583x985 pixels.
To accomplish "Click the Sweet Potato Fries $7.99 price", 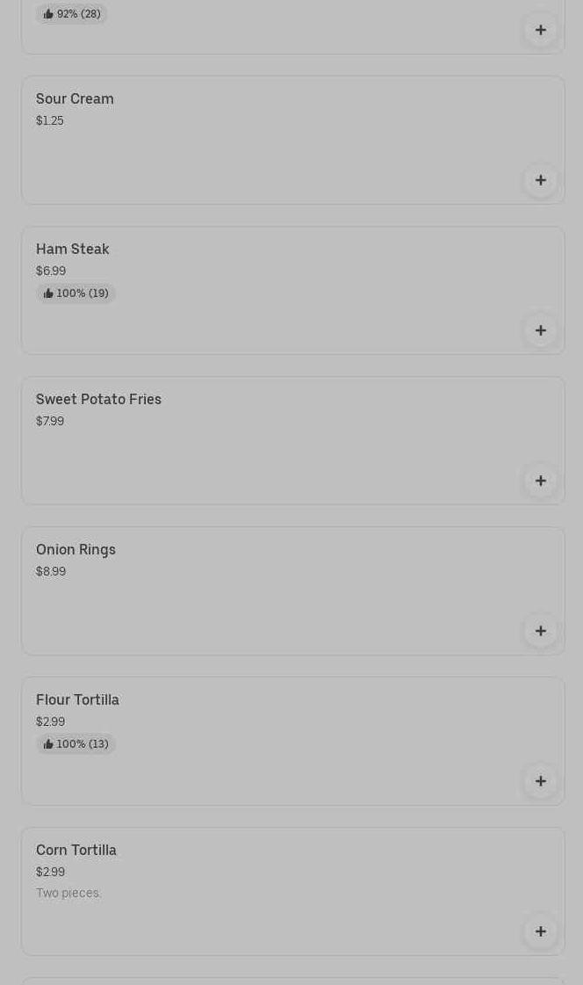I will [x=50, y=422].
